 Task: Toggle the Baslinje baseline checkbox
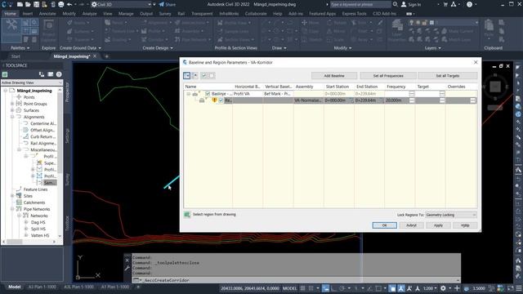click(208, 94)
